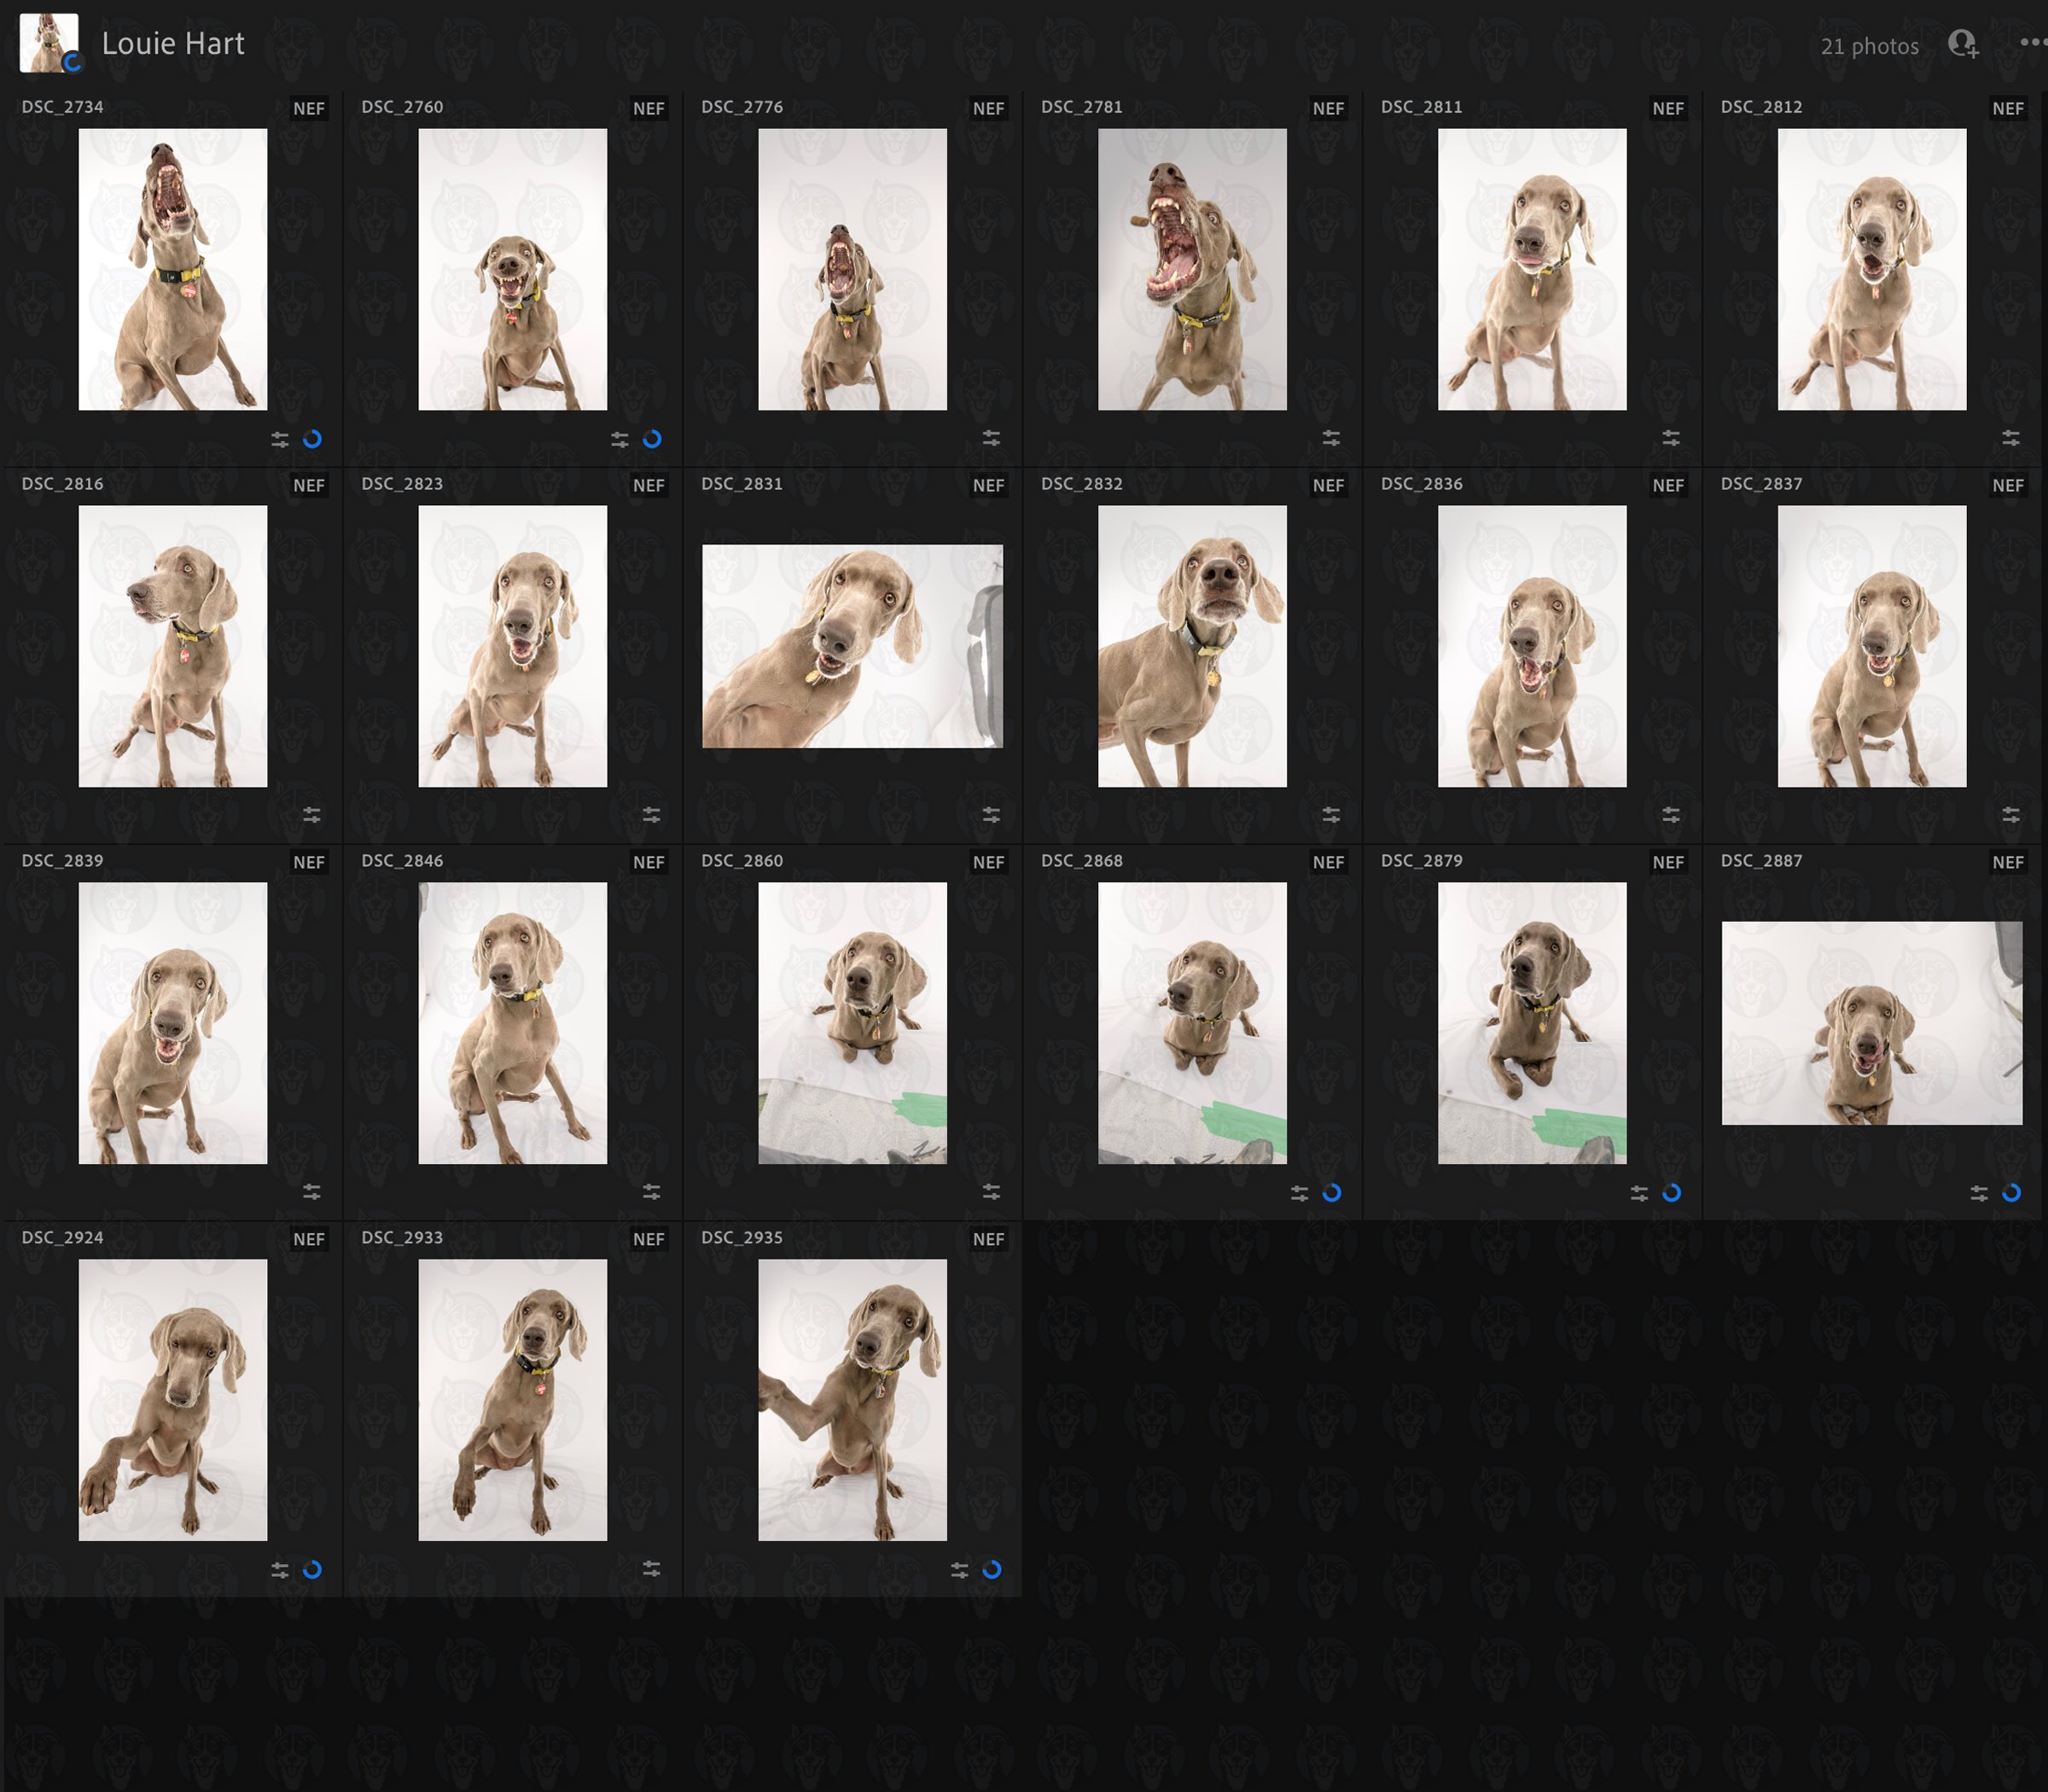
Task: Click edit adjustments icon on DSC_2776
Action: (991, 438)
